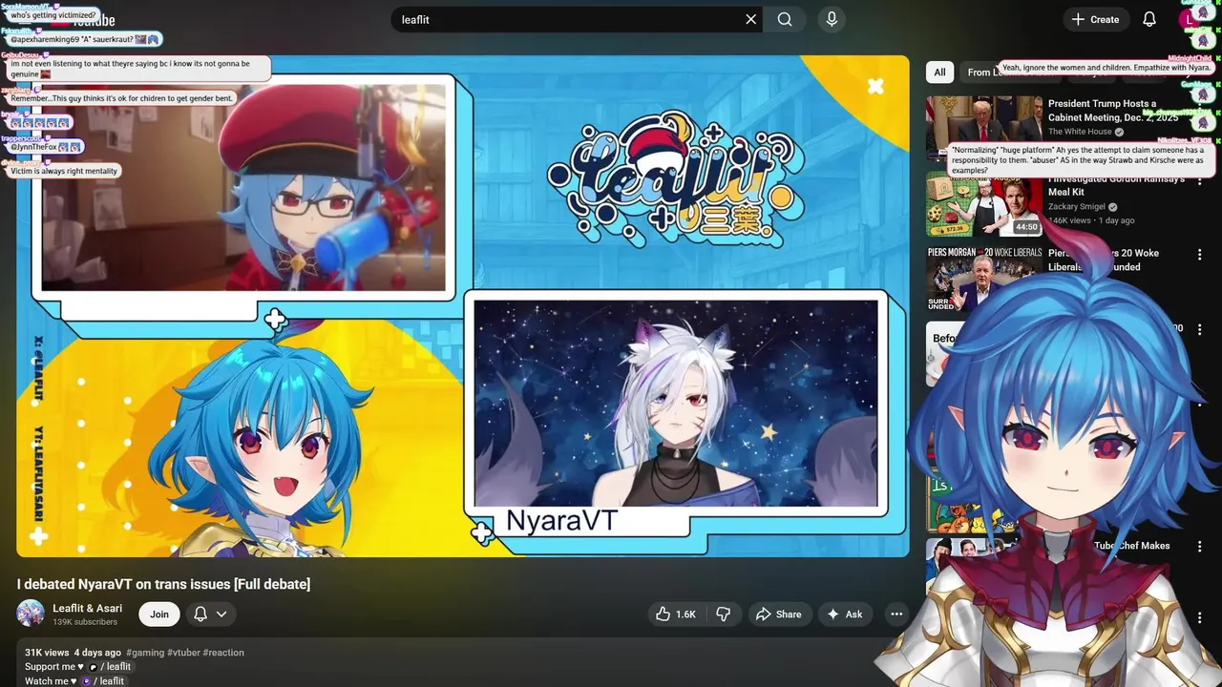Screen dimensions: 1222x687
Task: Open more actions three-dot menu
Action: click(896, 614)
